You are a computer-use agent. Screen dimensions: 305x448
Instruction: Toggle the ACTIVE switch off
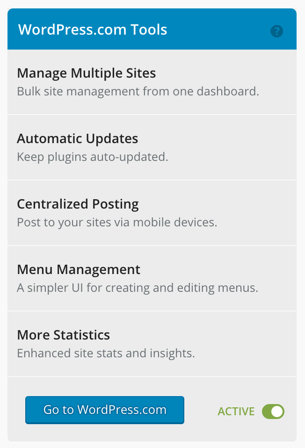tap(273, 412)
